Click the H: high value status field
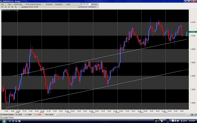Screen dimensions: 197x123 coord(19,115)
